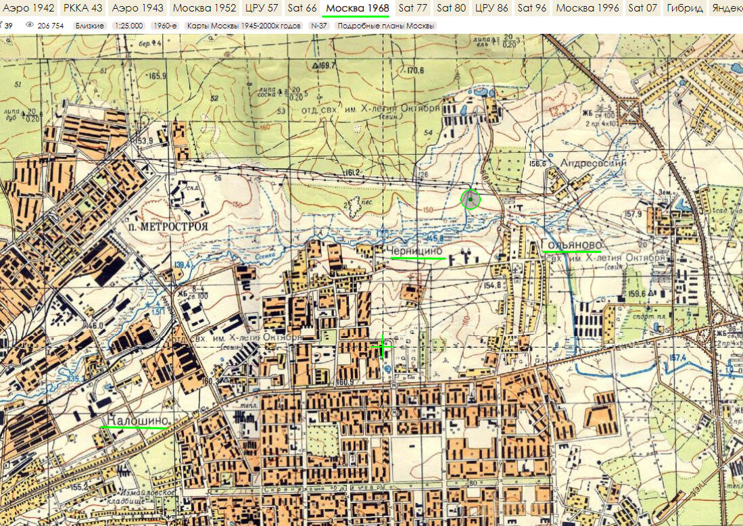The height and width of the screenshot is (526, 743).
Task: Select the Москва 1952 layer
Action: click(x=204, y=9)
